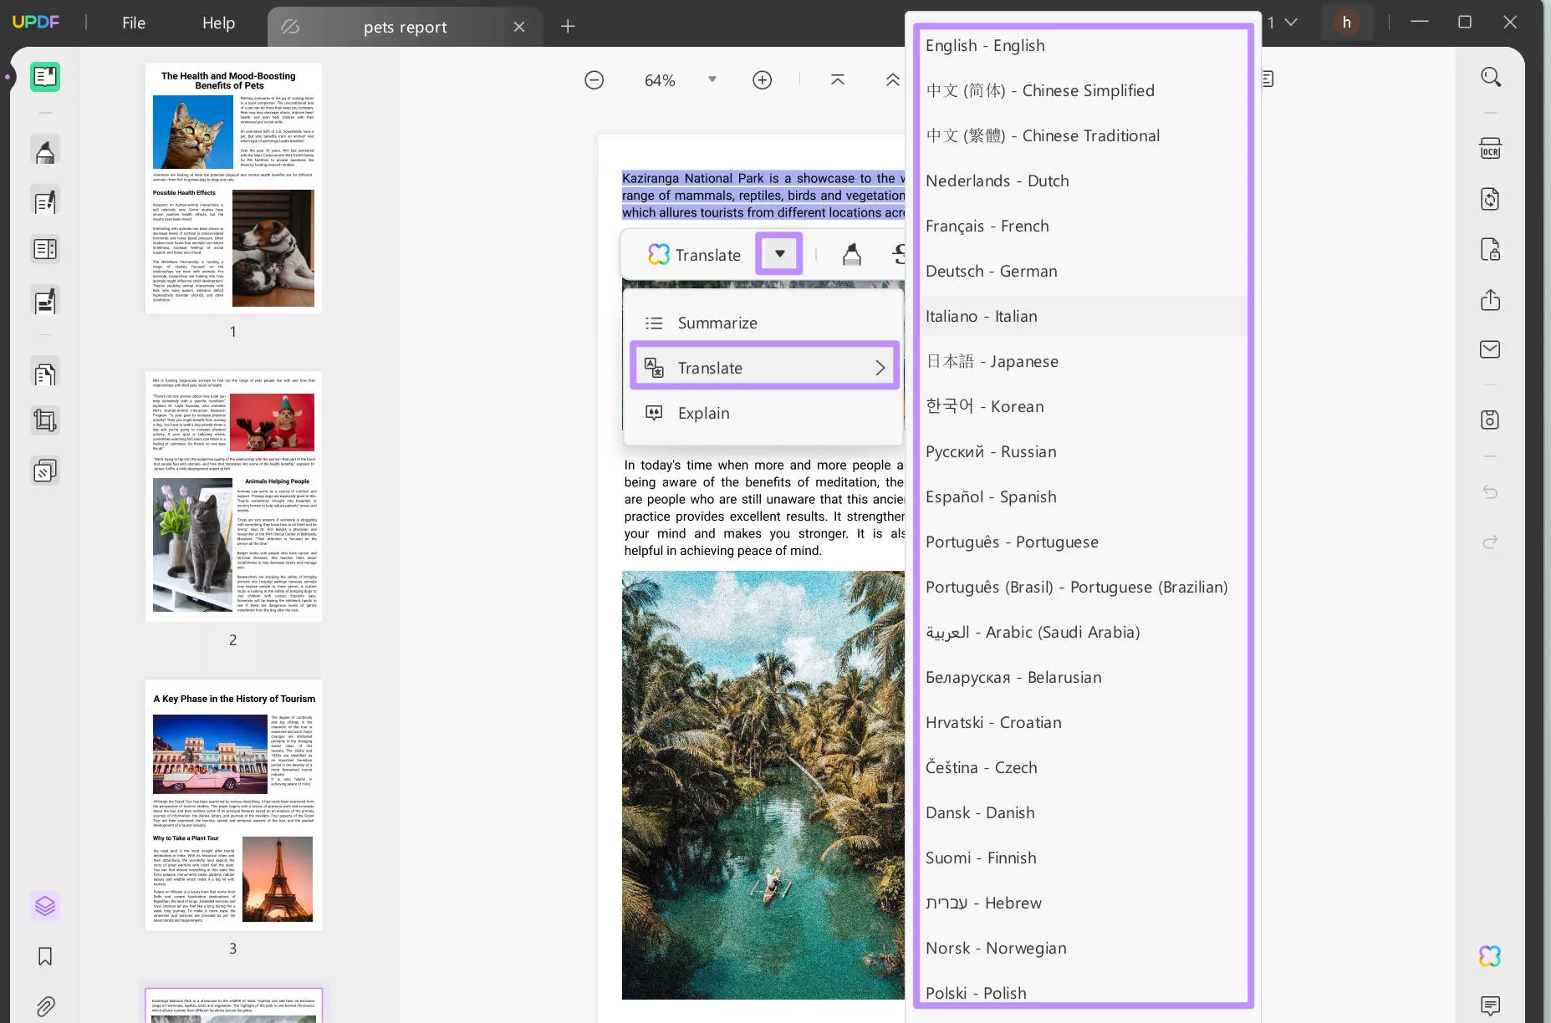The image size is (1551, 1023).
Task: Select Japanese language option
Action: (1084, 361)
